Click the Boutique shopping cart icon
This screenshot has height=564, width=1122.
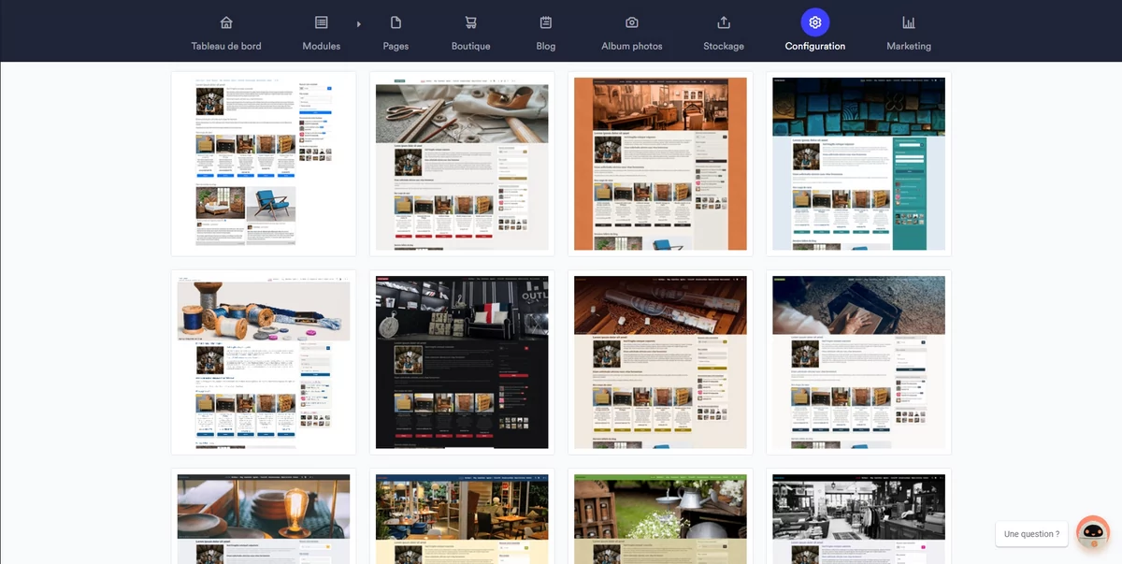click(470, 22)
